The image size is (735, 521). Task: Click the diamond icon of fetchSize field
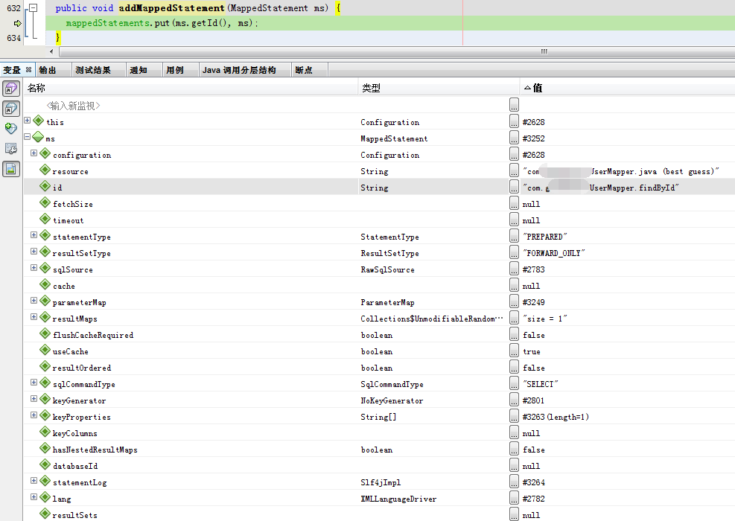click(x=45, y=202)
